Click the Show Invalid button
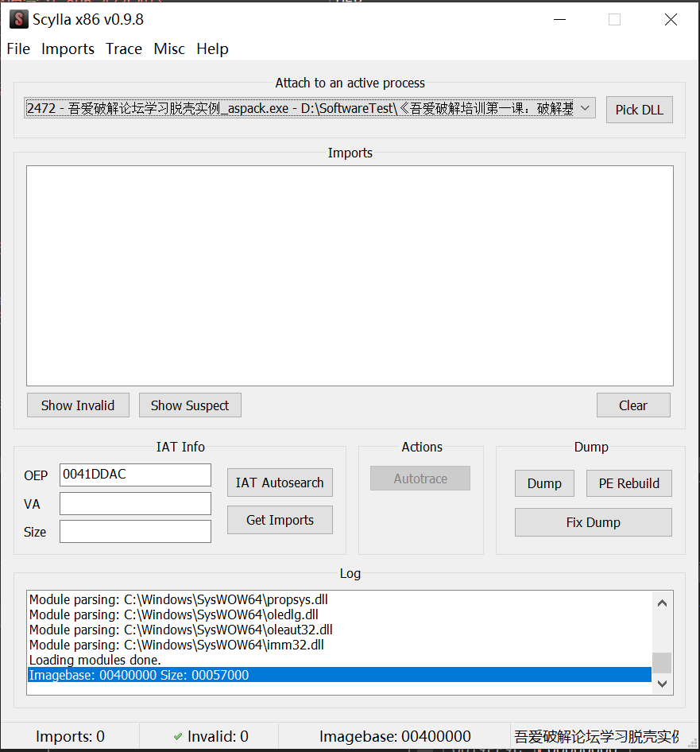This screenshot has width=700, height=752. (x=78, y=405)
